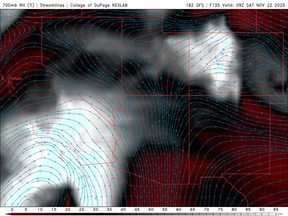The height and width of the screenshot is (216, 288).
Task: Click the '70' colorbar scale label
Action: pos(206,210)
